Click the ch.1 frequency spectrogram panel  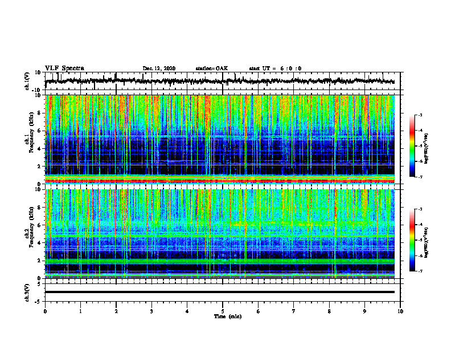(220, 139)
